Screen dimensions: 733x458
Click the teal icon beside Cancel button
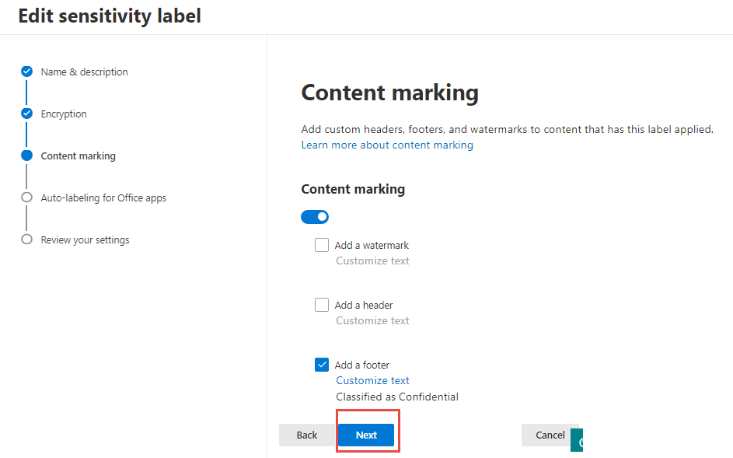pos(576,439)
